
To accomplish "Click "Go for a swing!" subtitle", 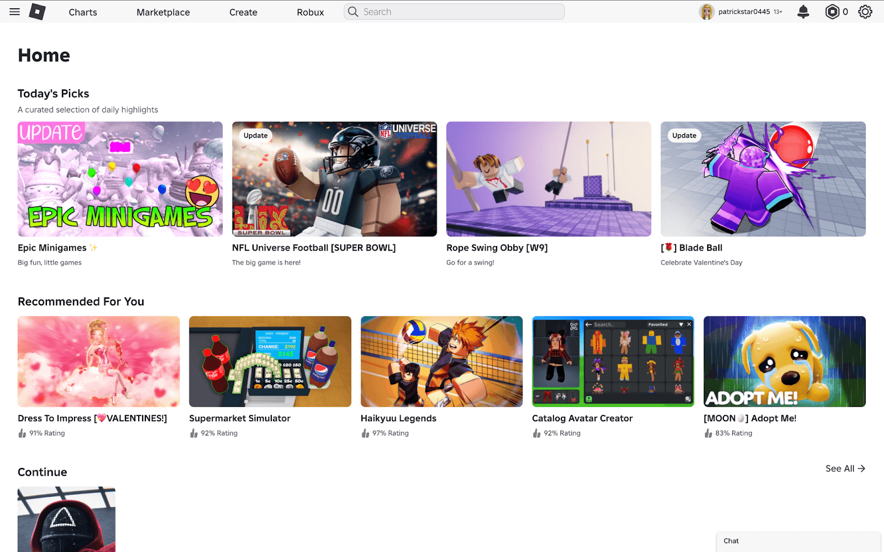I will click(x=470, y=263).
